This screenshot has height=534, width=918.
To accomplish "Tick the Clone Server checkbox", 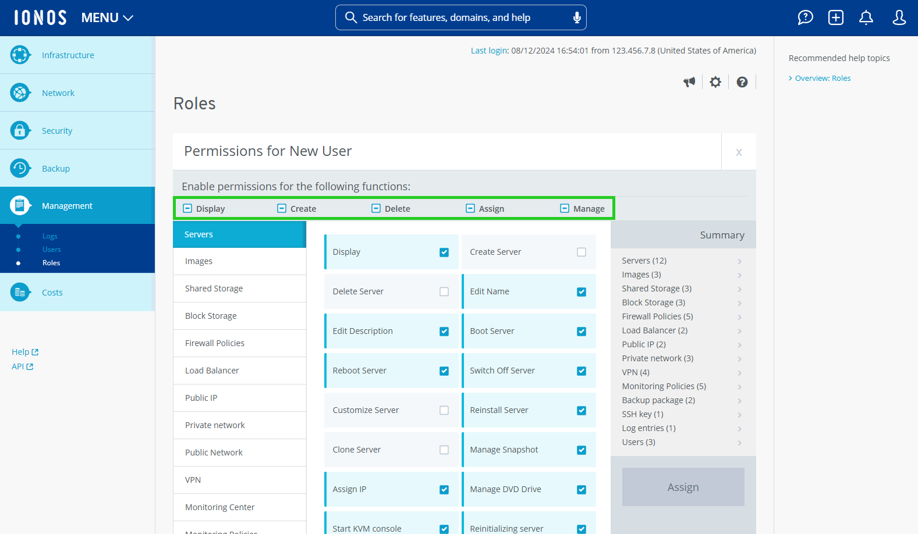I will (444, 450).
